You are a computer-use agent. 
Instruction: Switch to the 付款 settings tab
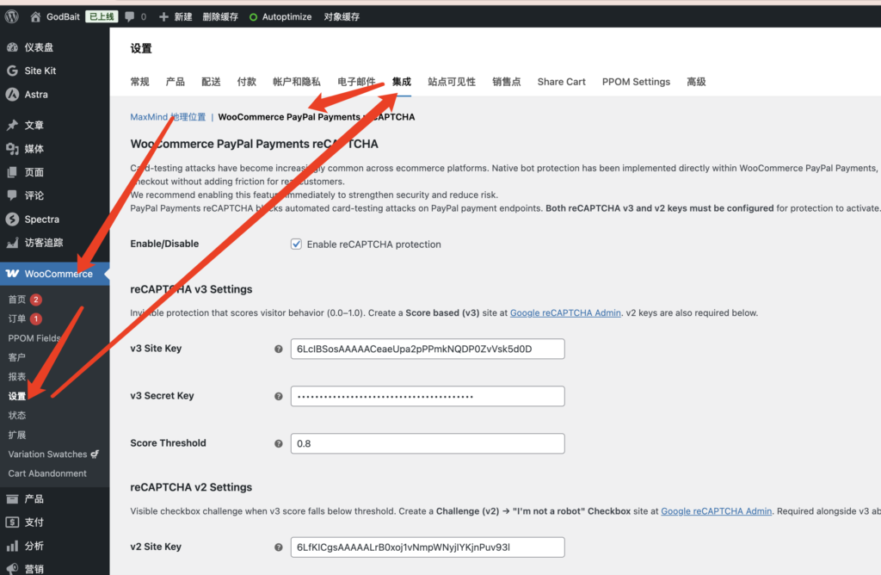246,82
